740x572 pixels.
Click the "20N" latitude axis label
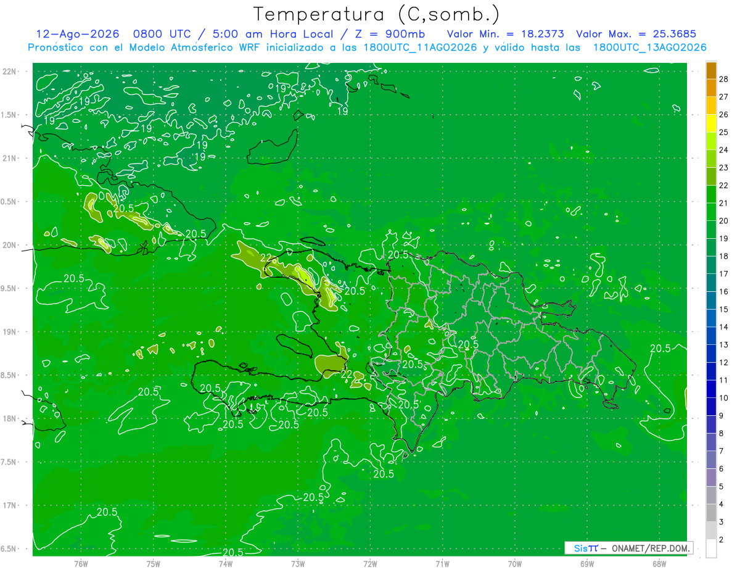click(10, 245)
